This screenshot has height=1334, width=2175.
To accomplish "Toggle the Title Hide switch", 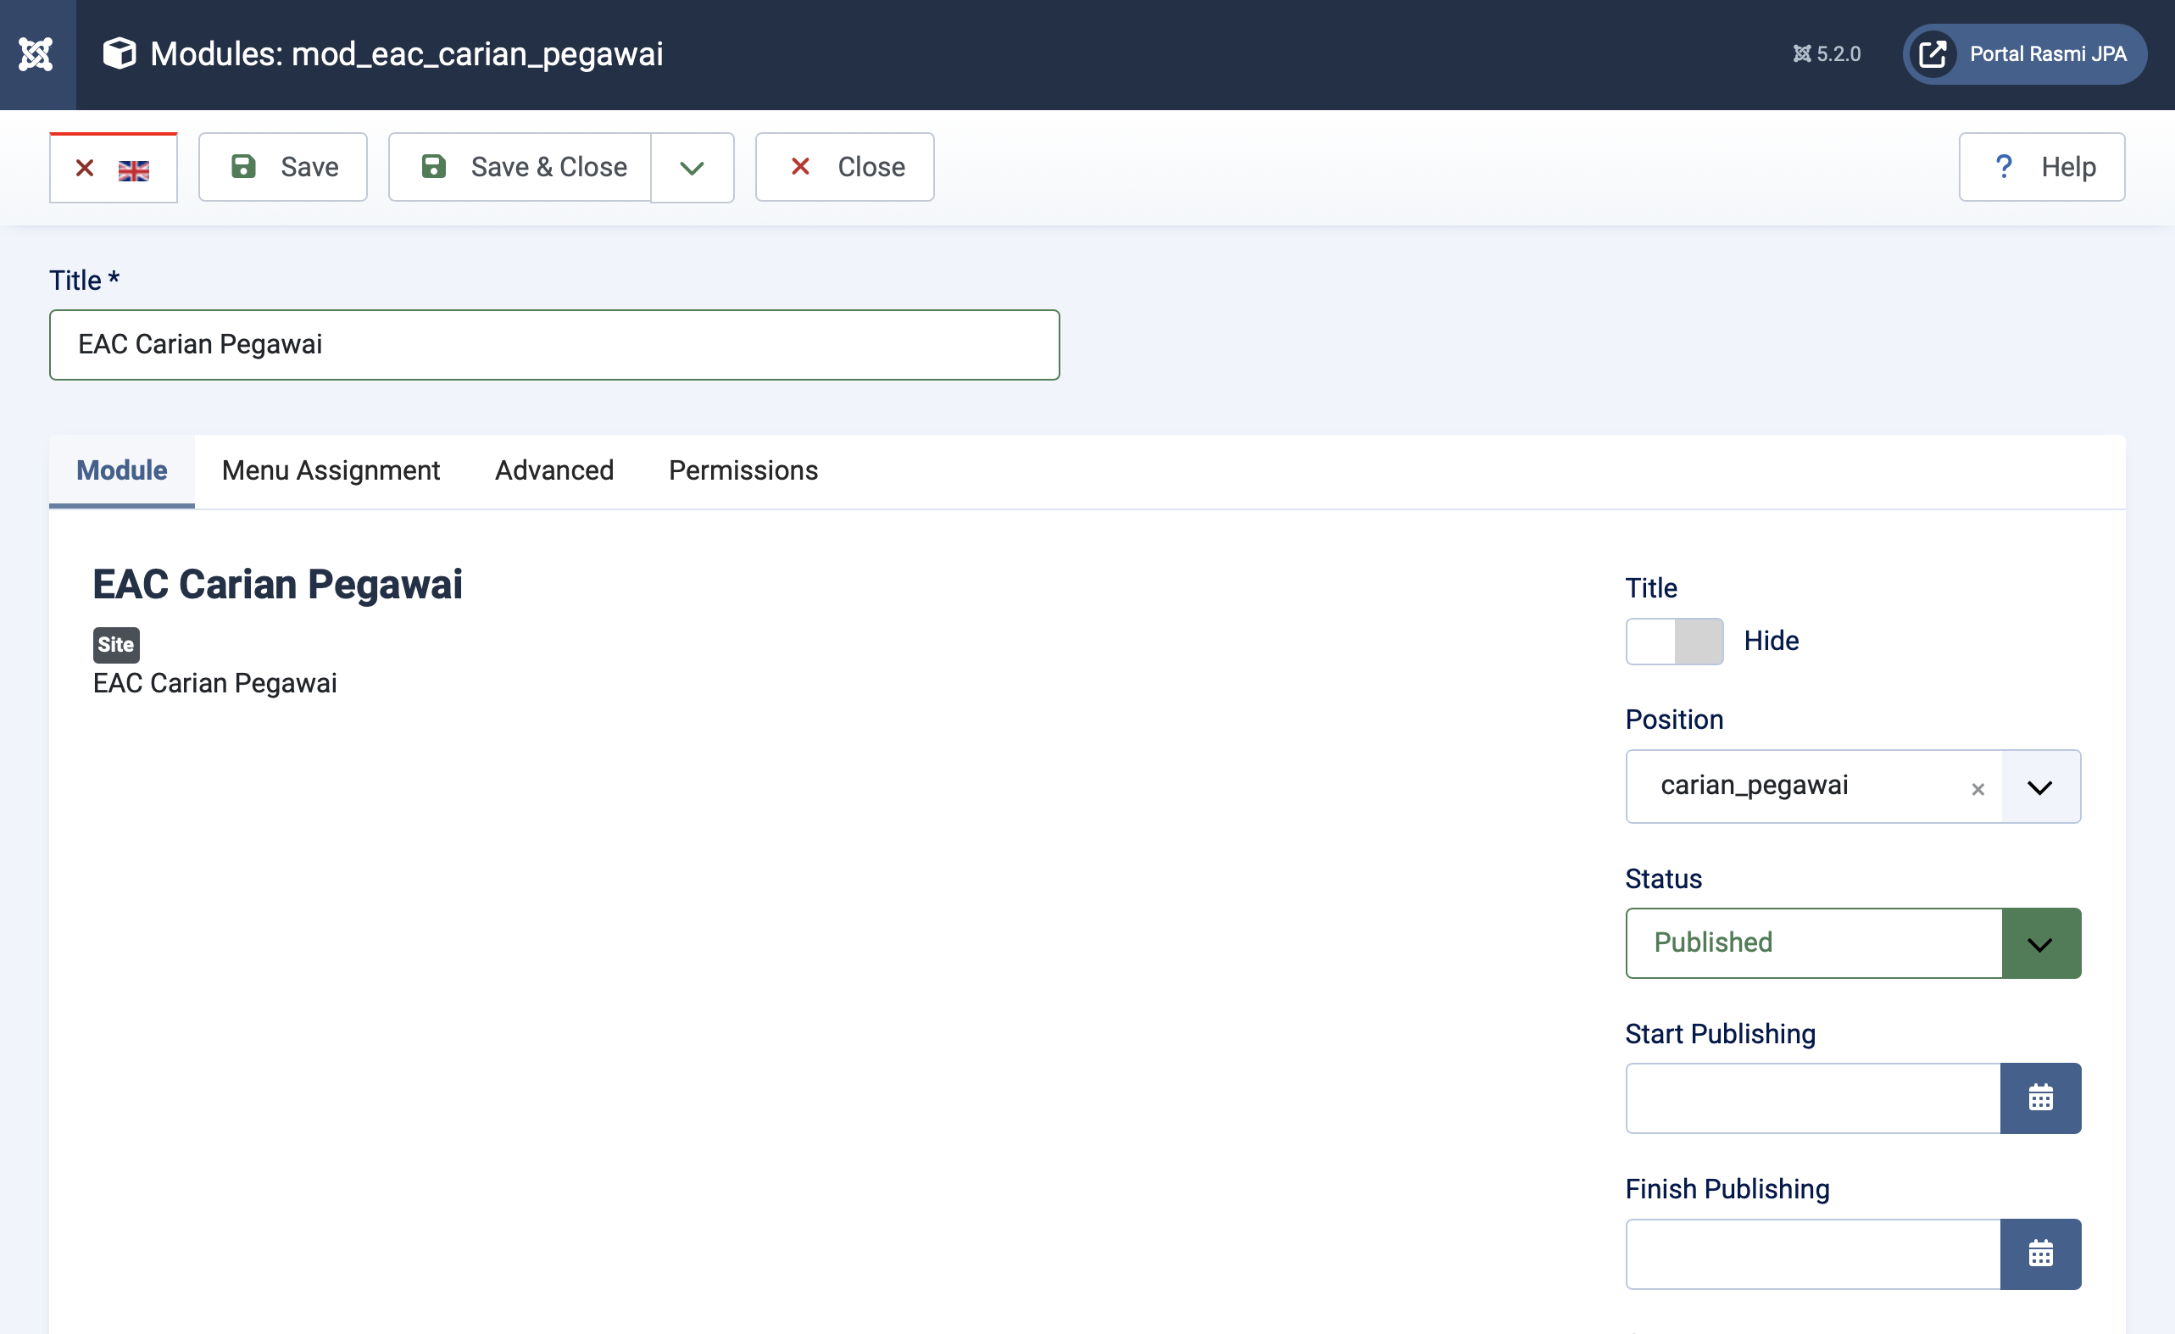I will (1673, 641).
